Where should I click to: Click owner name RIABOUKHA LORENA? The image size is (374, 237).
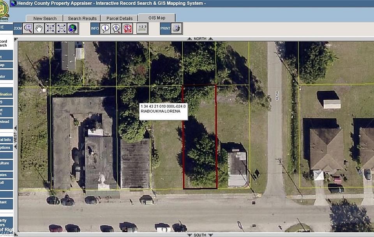click(x=161, y=111)
